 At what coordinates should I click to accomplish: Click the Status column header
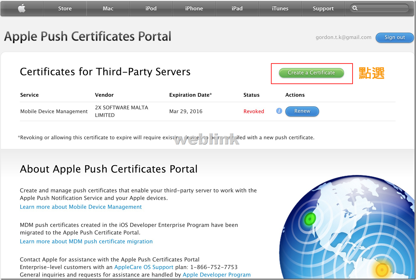pyautogui.click(x=251, y=95)
